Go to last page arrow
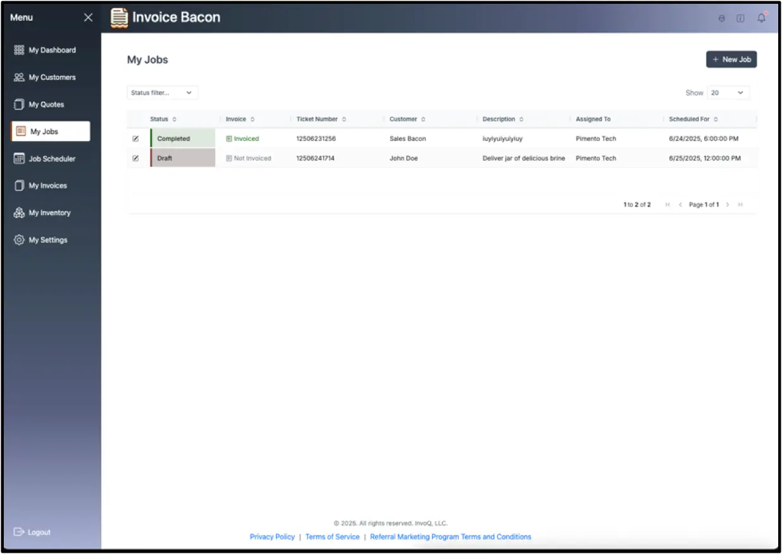 (740, 205)
